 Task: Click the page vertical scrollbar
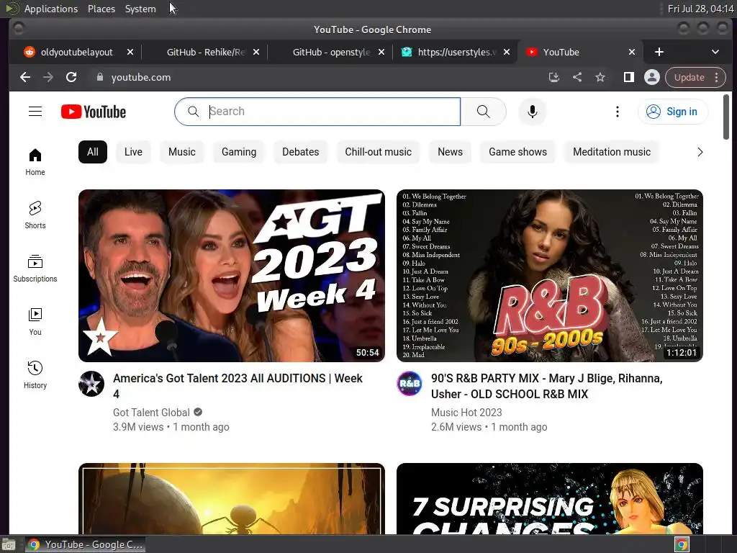coord(726,117)
